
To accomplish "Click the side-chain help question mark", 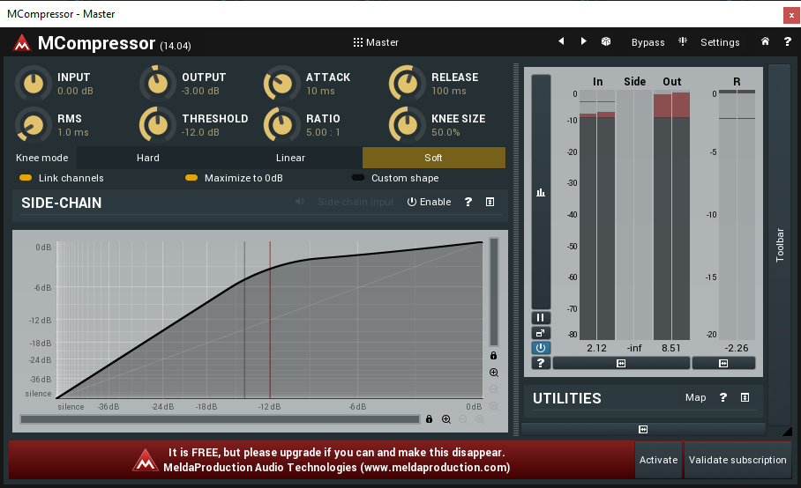I will tap(468, 202).
